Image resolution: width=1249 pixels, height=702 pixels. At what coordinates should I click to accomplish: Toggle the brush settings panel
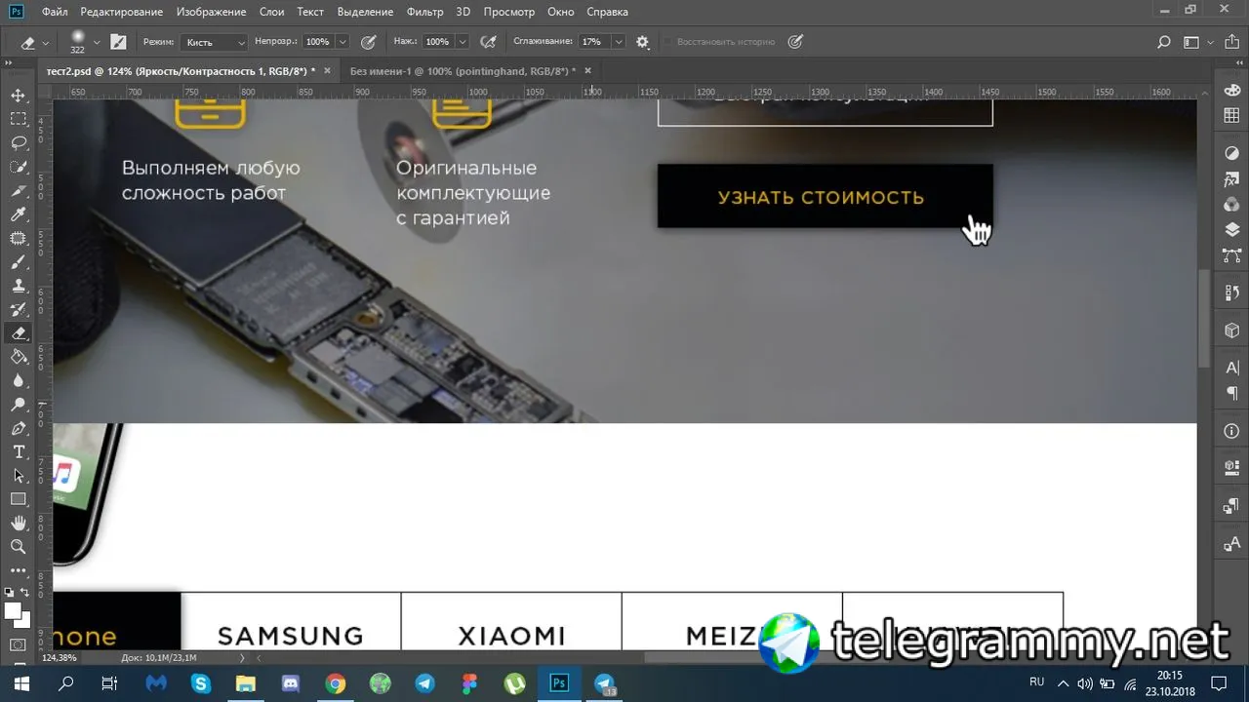[118, 42]
